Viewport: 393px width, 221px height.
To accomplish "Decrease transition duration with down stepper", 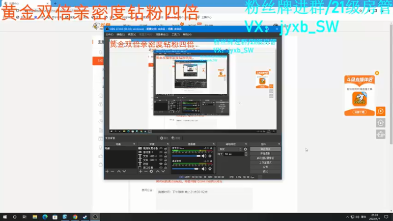I will pos(246,155).
